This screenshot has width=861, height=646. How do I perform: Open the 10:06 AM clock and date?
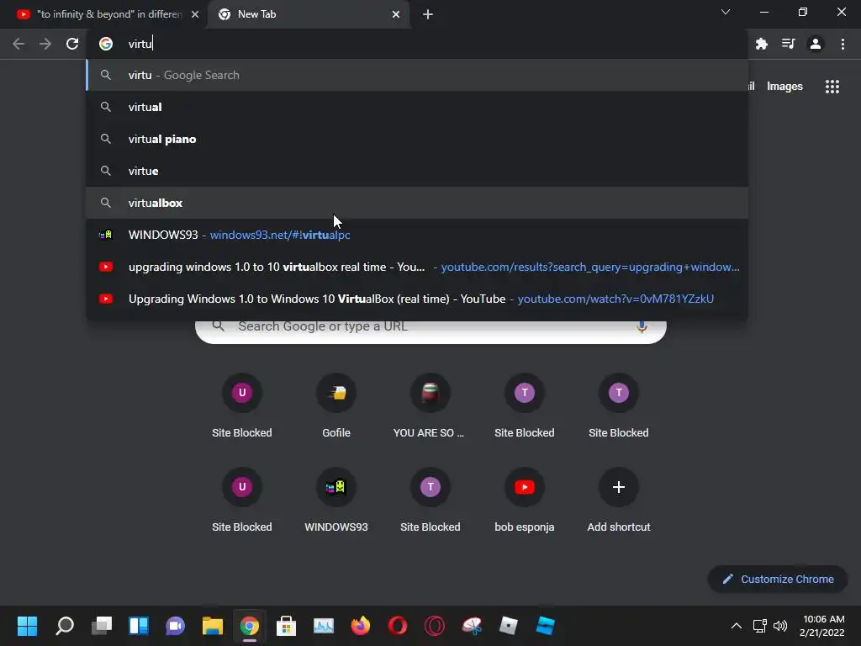pos(822,626)
